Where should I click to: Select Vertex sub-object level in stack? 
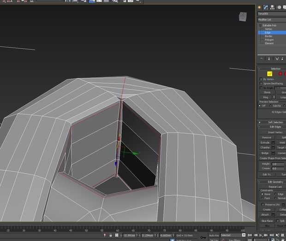point(268,29)
